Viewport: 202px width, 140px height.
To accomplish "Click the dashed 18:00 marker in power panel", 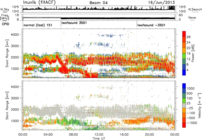I will point(137,53).
